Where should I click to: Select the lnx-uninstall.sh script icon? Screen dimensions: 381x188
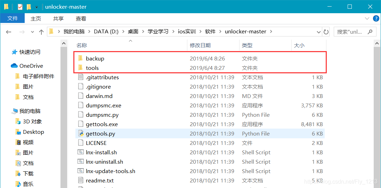pyautogui.click(x=81, y=162)
